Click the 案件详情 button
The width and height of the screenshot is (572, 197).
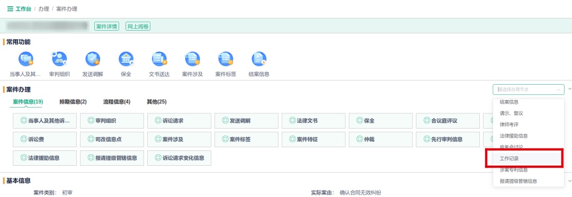106,26
